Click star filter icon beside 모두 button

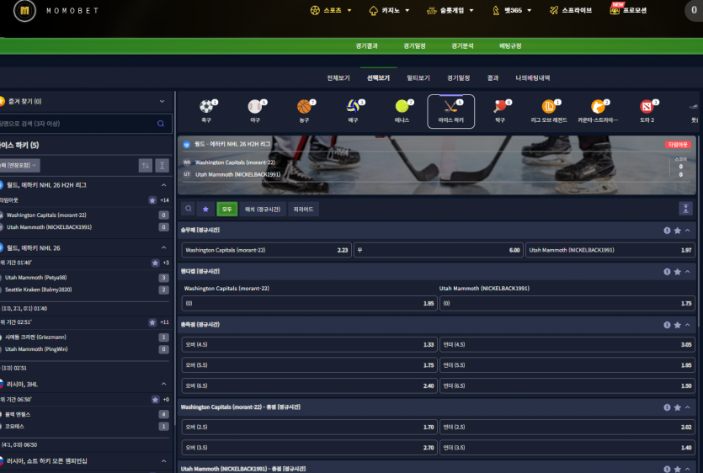(205, 209)
